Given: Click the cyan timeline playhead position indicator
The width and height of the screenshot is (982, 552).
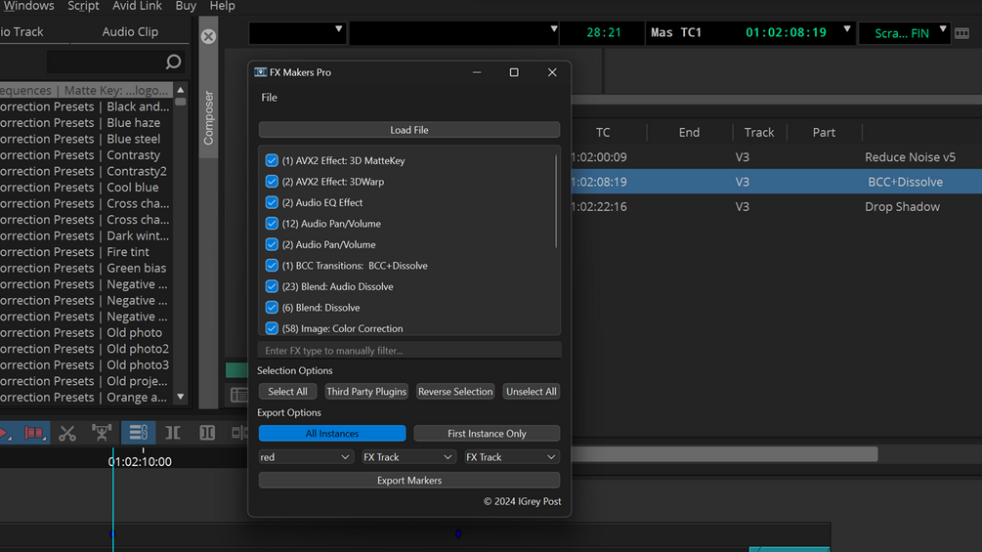Looking at the screenshot, I should [112, 499].
